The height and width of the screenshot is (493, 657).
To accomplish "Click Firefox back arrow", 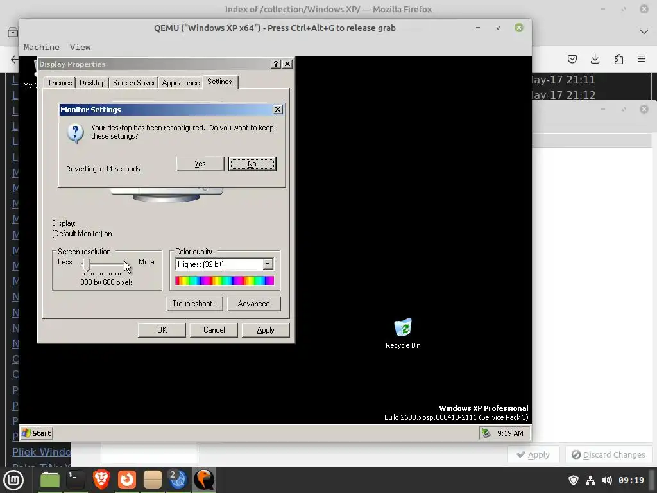I will 14,59.
